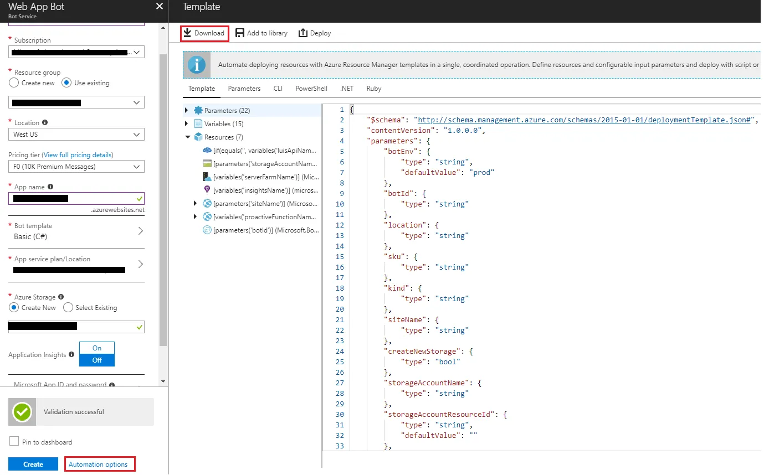Click the "storageAccountResourceId" key in the code

pyautogui.click(x=439, y=415)
